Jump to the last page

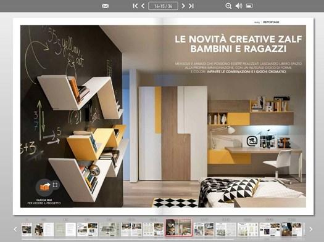[x=191, y=6]
